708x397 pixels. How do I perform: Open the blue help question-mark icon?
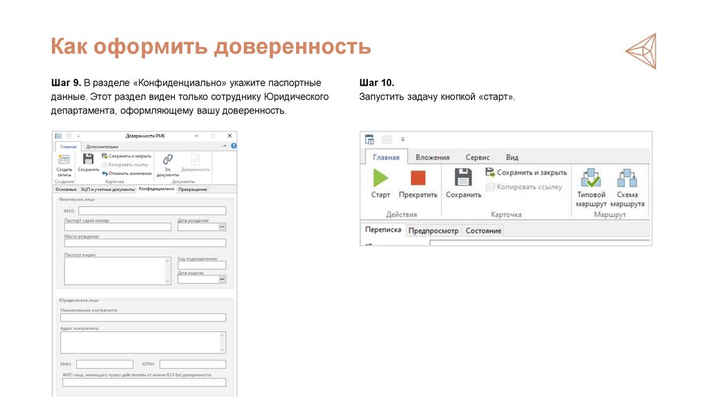(x=234, y=146)
